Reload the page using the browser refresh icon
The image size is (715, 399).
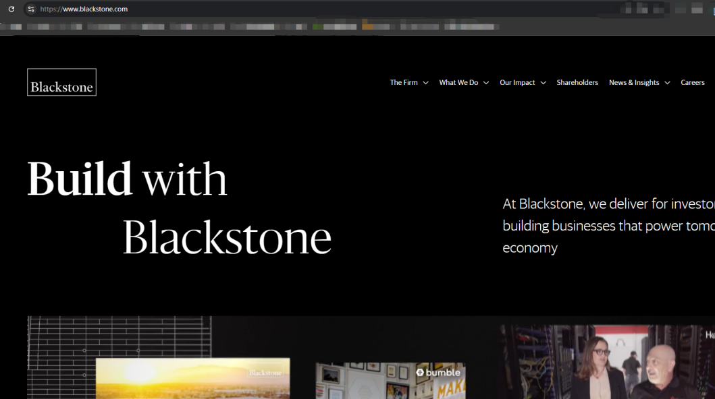11,9
